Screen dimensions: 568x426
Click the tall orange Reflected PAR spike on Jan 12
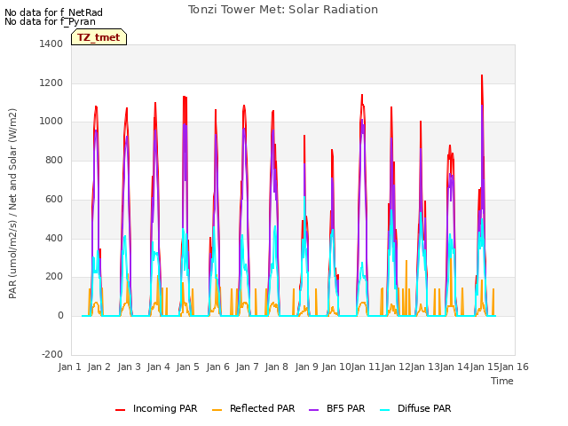(x=406, y=261)
